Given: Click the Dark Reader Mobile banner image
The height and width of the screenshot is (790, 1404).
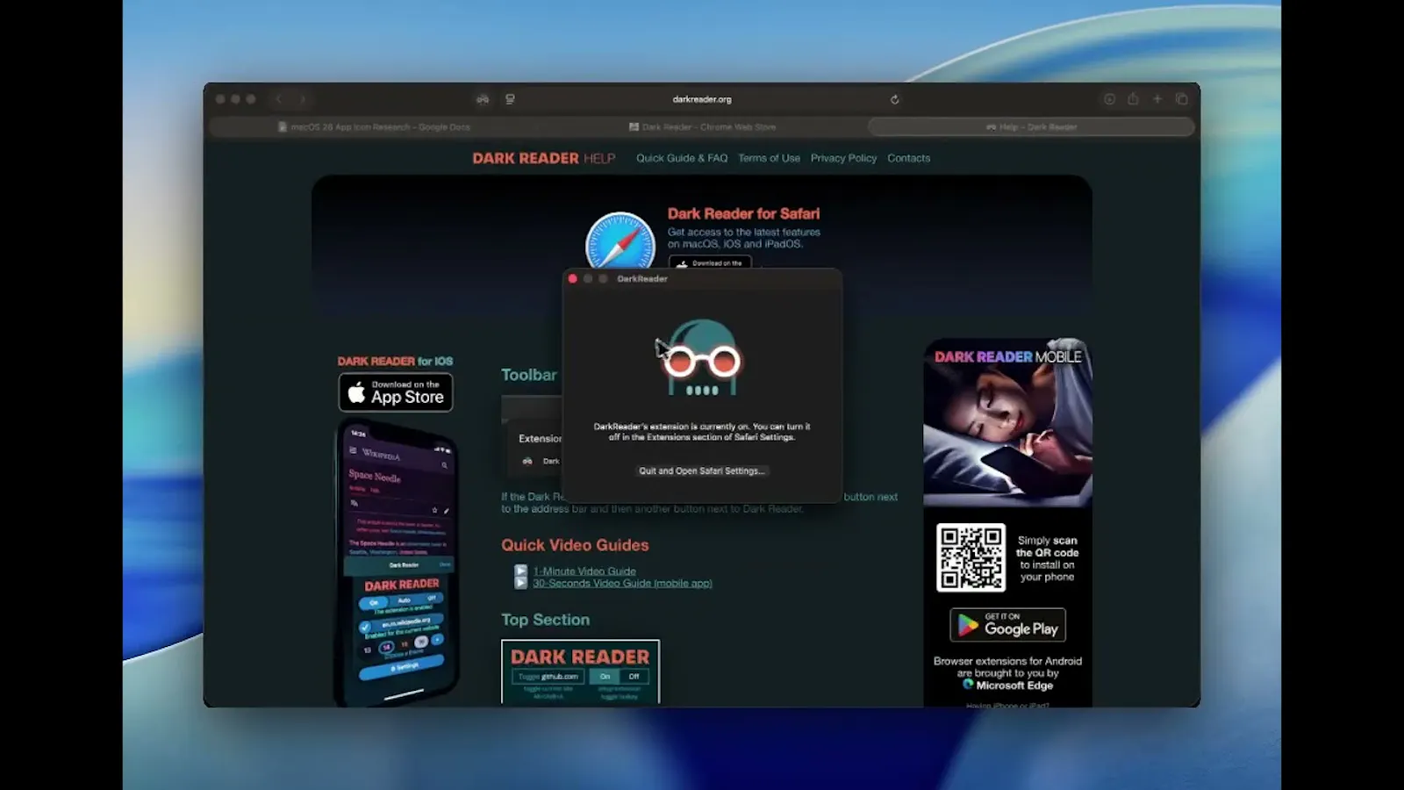Looking at the screenshot, I should tap(1007, 423).
